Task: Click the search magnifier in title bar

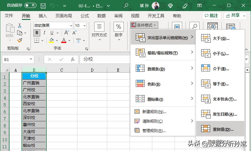Action: click(126, 6)
